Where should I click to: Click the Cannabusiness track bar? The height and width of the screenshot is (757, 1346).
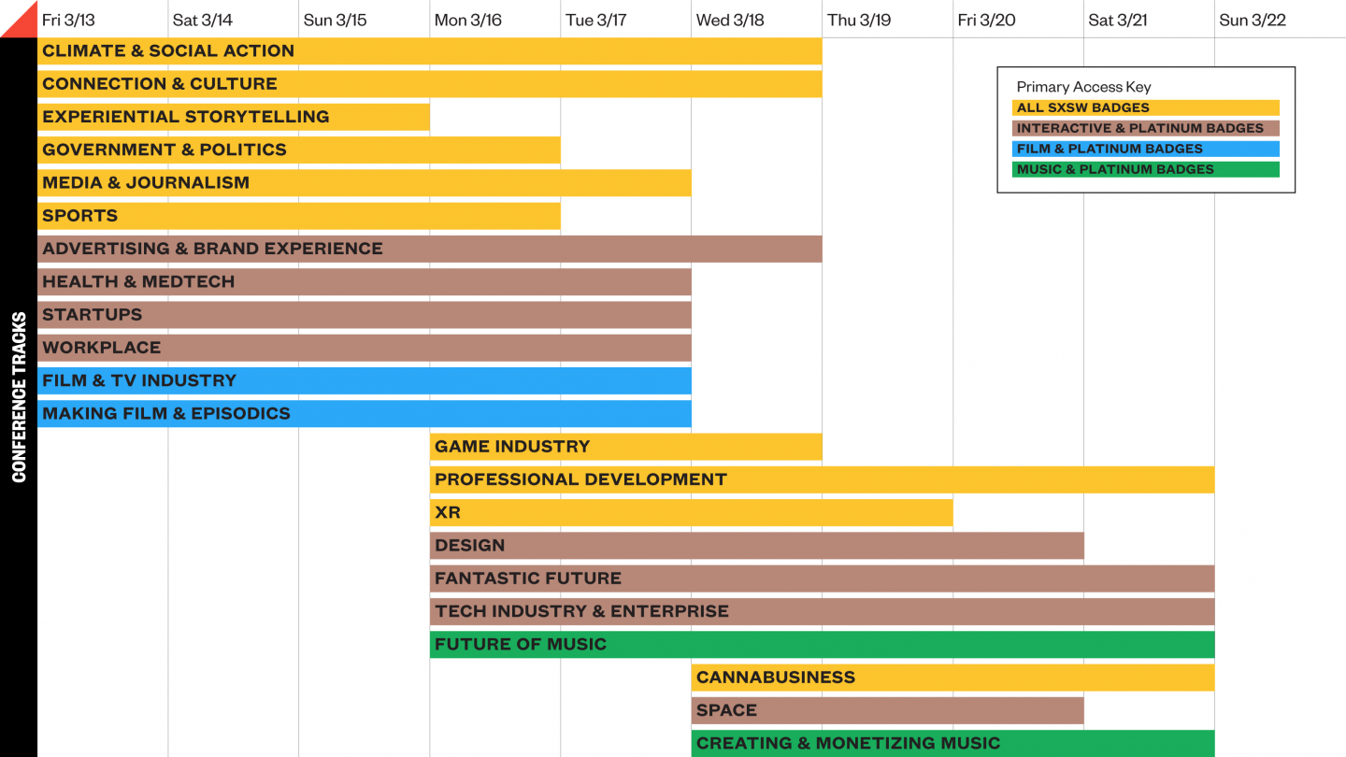pos(952,677)
